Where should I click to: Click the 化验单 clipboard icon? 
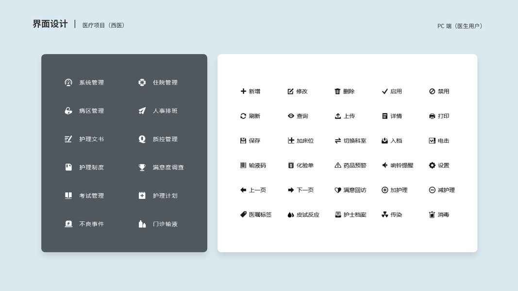pyautogui.click(x=291, y=165)
